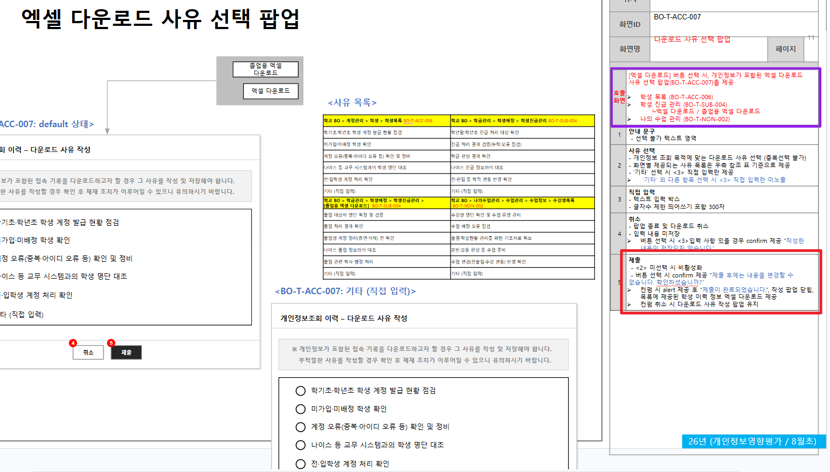
Task: Click the 화면명 label cell
Action: pos(630,49)
